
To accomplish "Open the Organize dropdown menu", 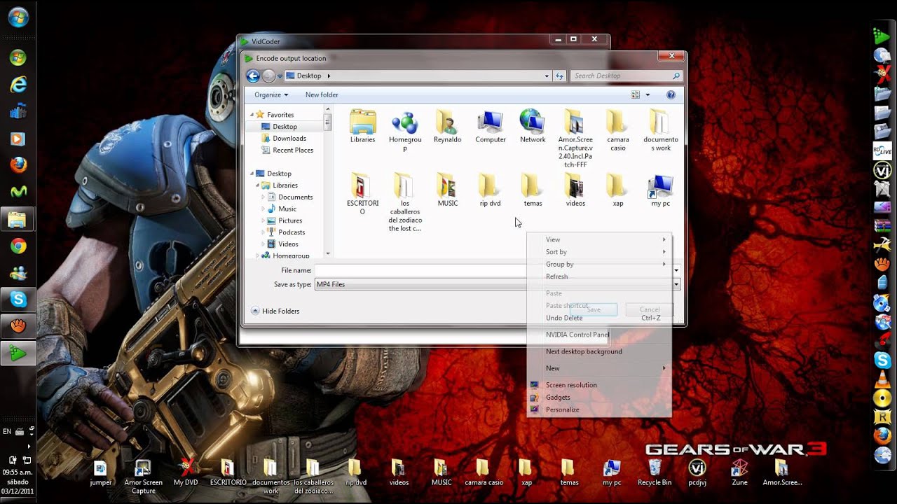I will (271, 94).
